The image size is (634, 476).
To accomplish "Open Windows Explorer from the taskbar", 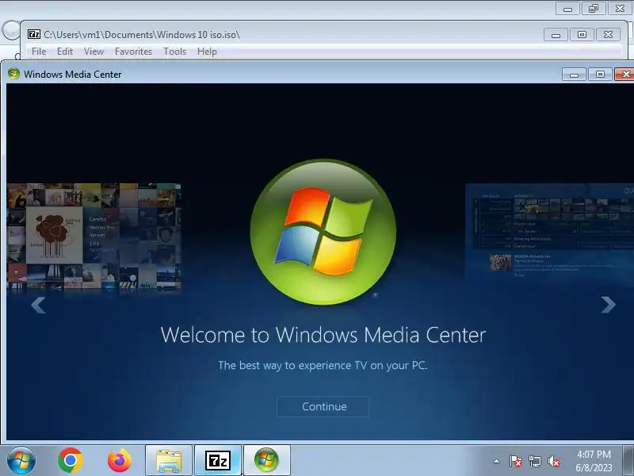I will coord(169,461).
